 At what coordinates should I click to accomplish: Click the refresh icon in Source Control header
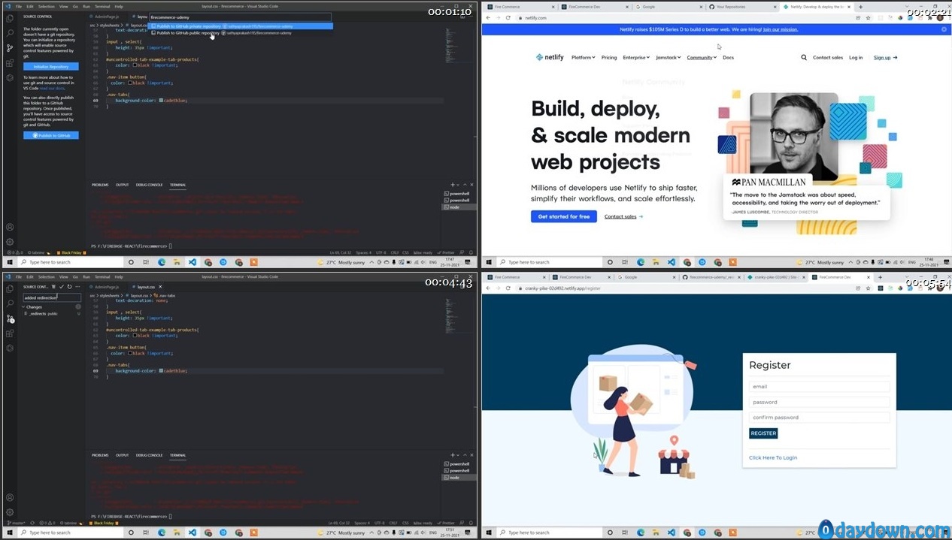click(69, 286)
